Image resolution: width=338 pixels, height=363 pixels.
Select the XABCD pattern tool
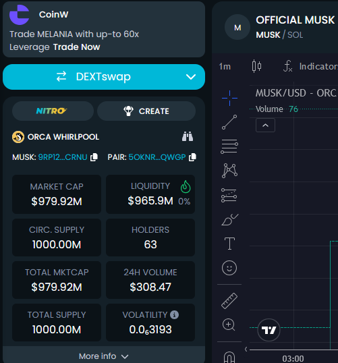pos(229,171)
